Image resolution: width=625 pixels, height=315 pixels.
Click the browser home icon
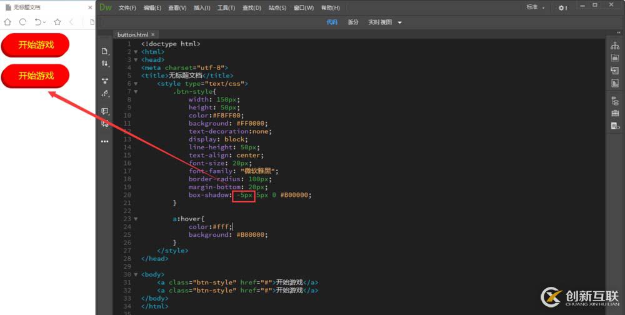[8, 22]
